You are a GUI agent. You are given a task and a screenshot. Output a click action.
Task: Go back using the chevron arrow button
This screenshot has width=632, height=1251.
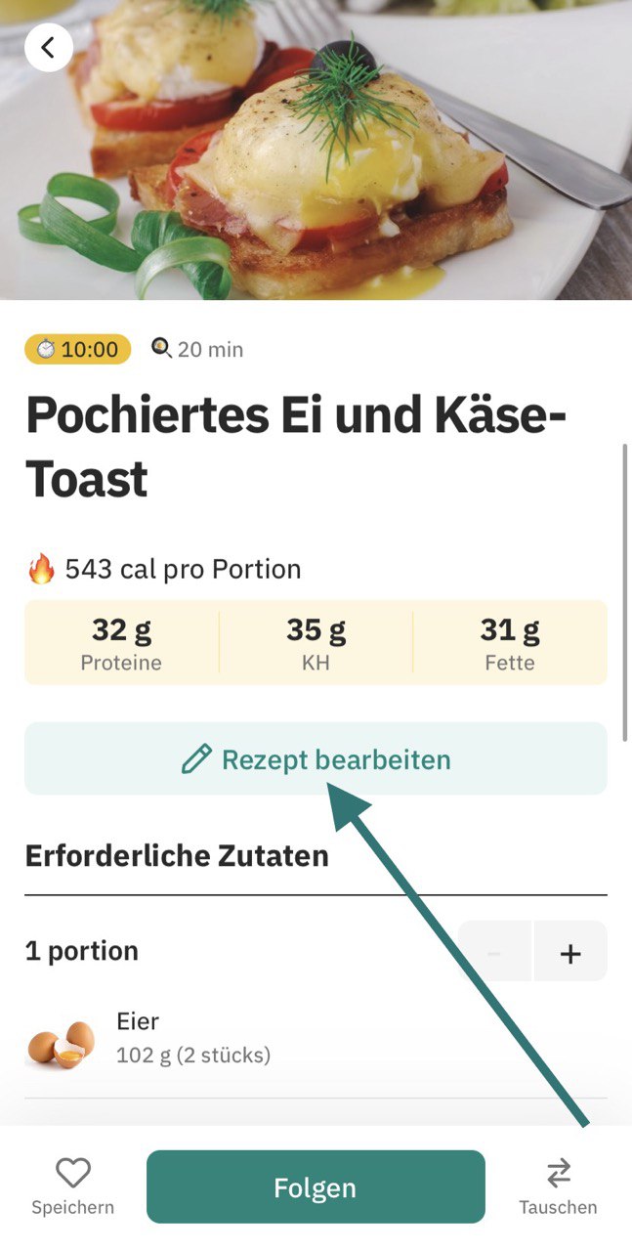[49, 47]
